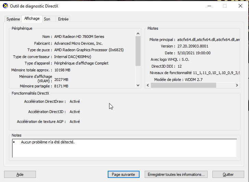Switch to the Système tab
Image resolution: width=249 pixels, height=182 pixels.
tap(13, 19)
